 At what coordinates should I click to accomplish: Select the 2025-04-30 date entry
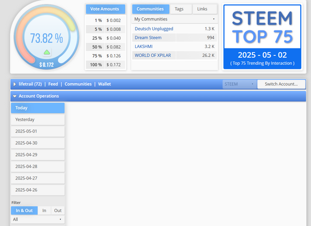click(38, 143)
